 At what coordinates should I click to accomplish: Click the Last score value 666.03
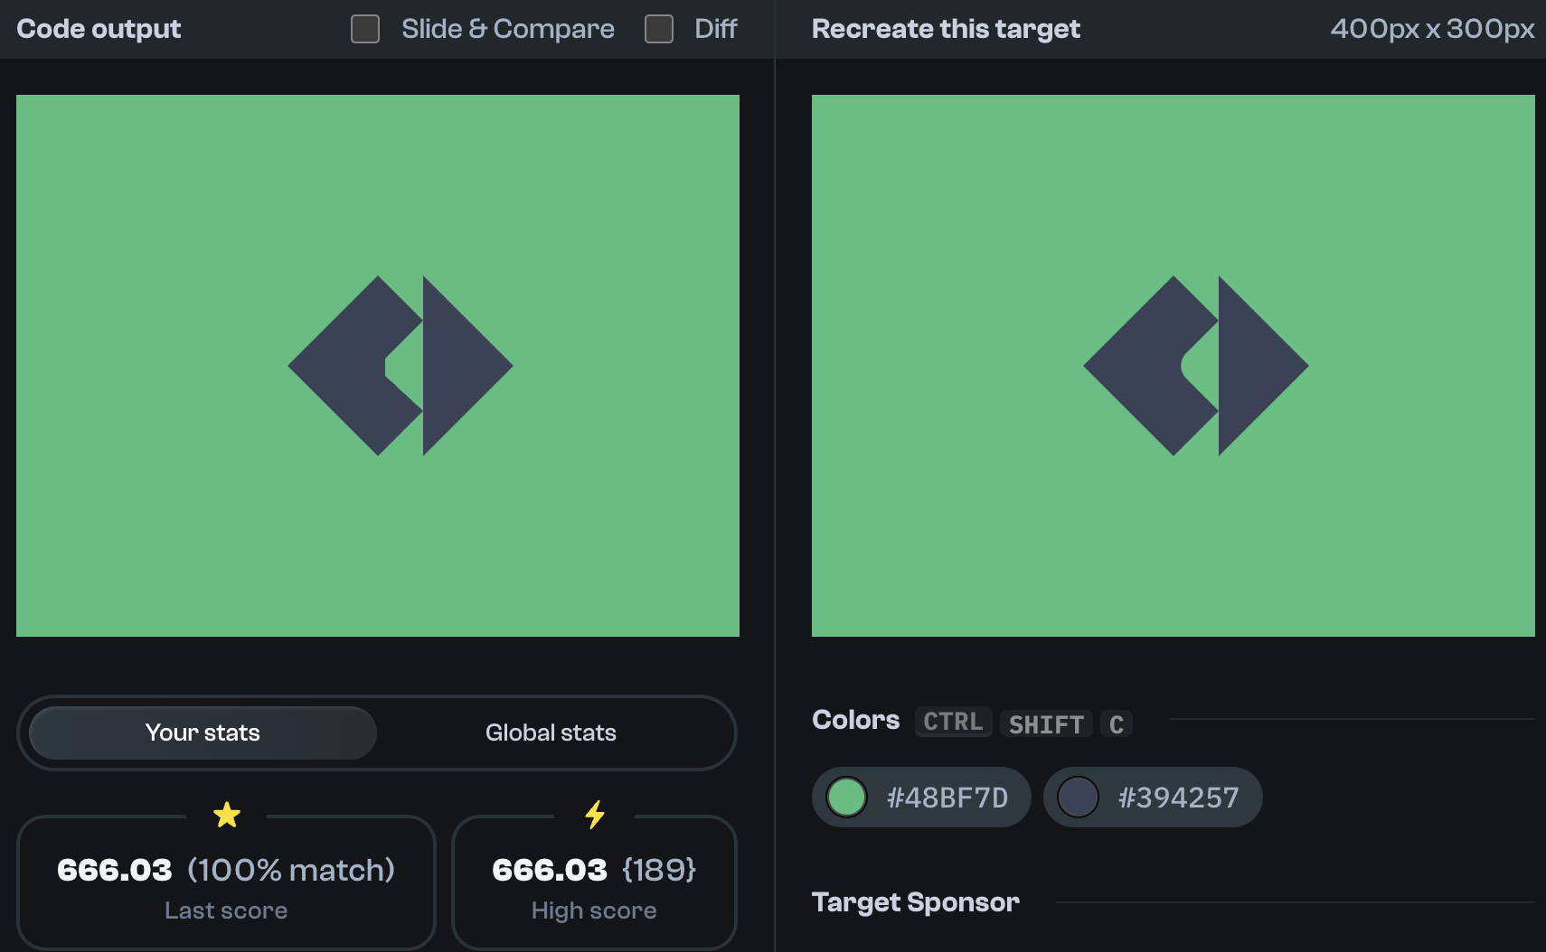click(113, 870)
